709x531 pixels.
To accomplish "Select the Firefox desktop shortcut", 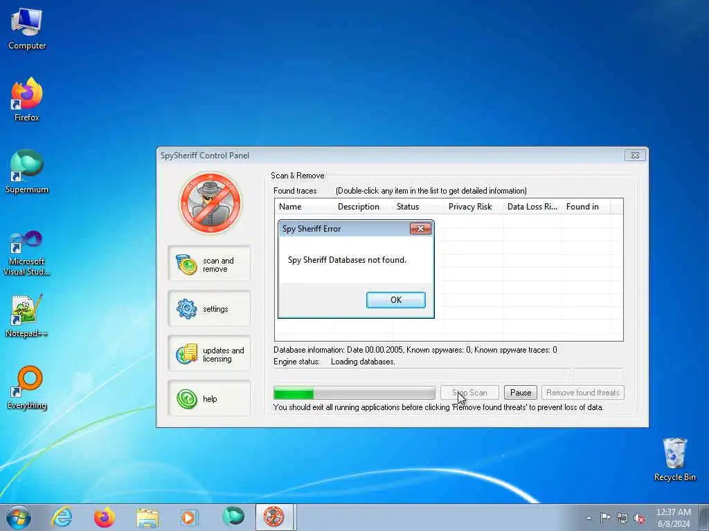I will point(27,100).
